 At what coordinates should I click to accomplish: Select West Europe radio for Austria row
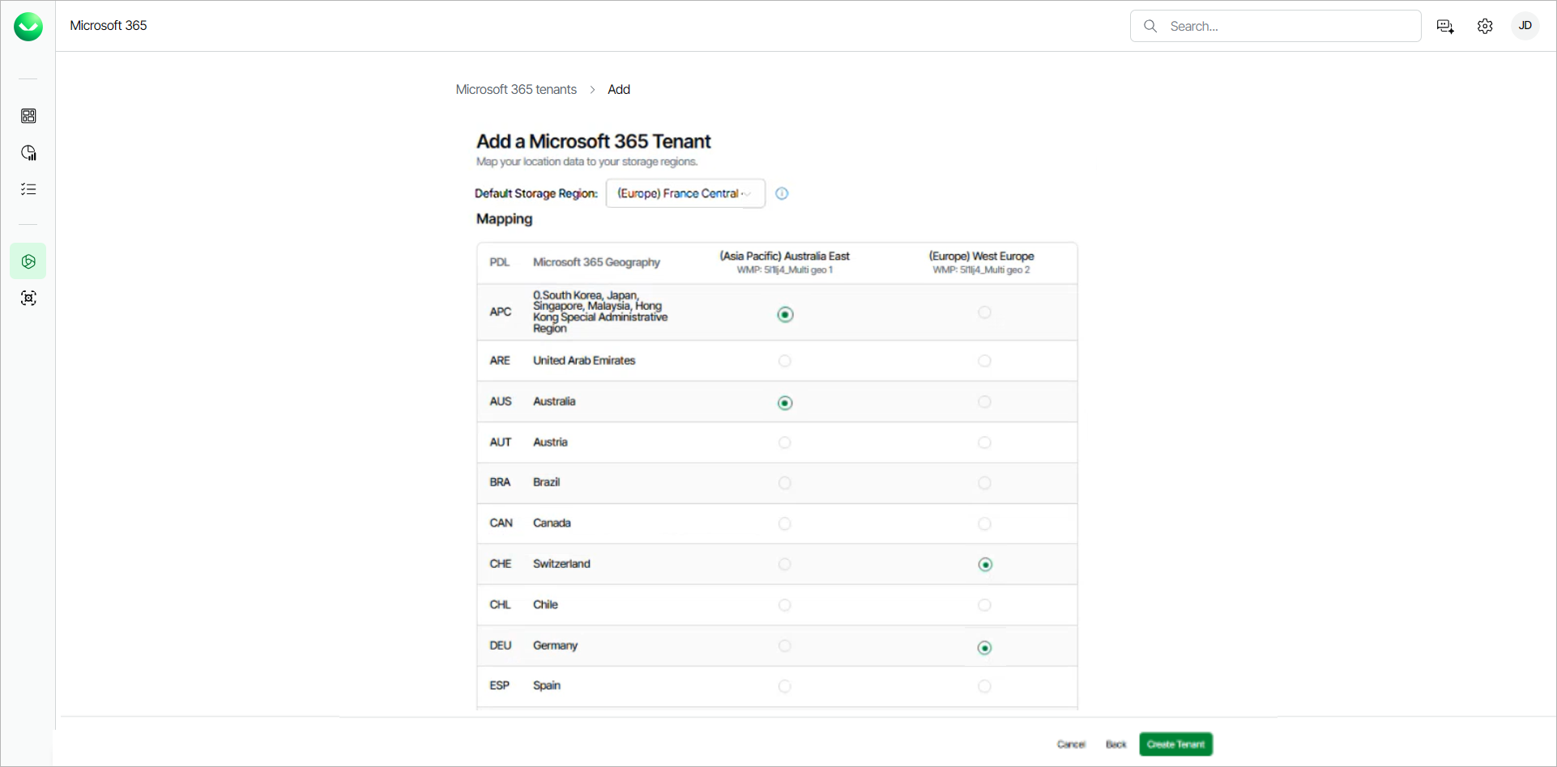coord(984,443)
